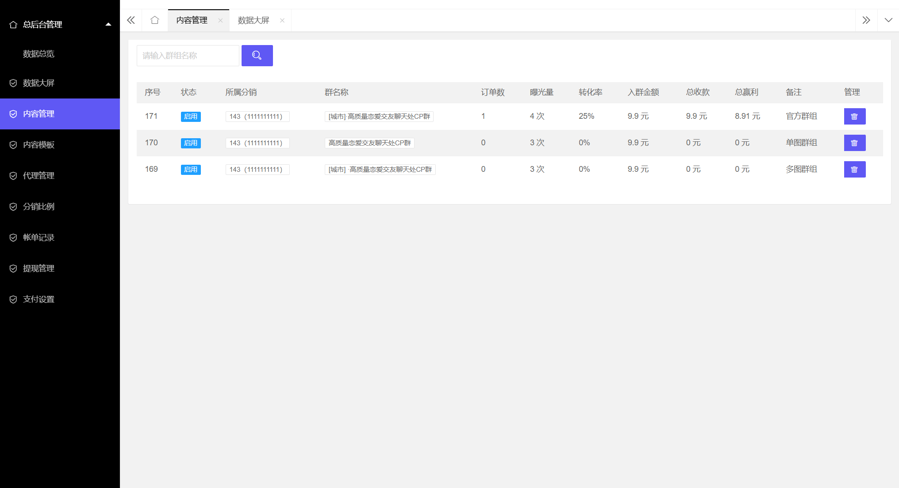
Task: Open 内容模板 in the sidebar
Action: [x=39, y=145]
